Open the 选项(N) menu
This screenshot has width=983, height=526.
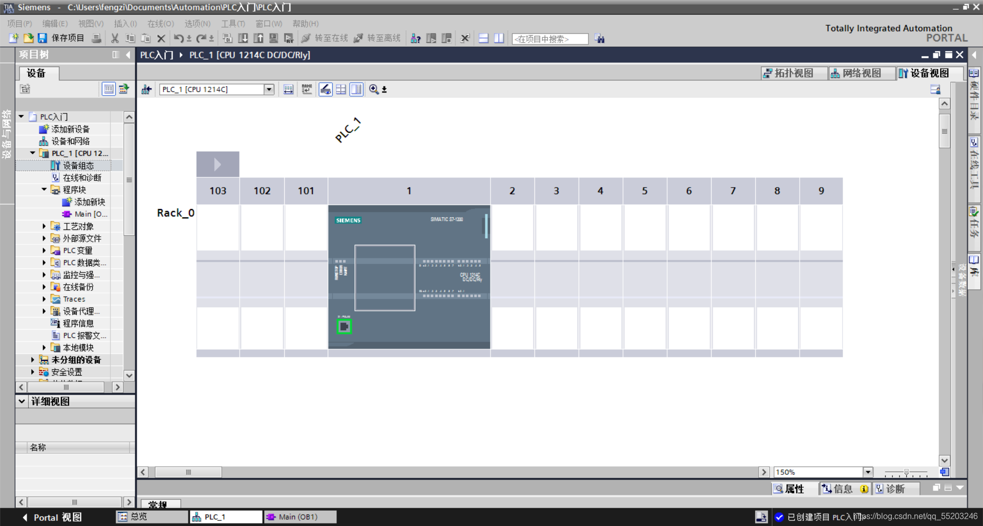point(198,24)
